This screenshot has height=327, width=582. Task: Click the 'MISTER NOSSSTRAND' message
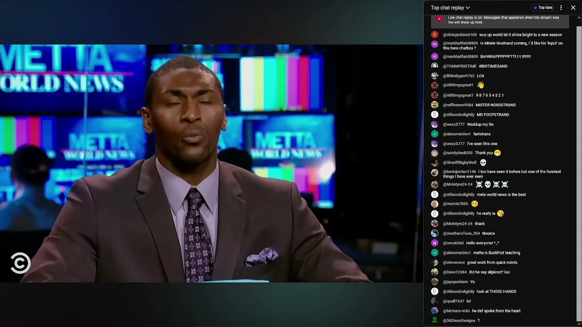[x=496, y=105]
